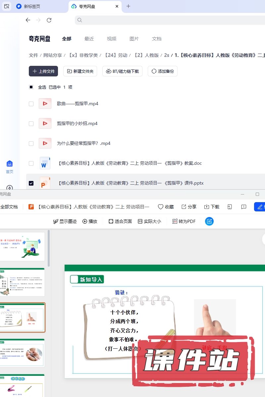This screenshot has height=397, width=265.
Task: Switch to the 文档 tab
Action: [157, 39]
